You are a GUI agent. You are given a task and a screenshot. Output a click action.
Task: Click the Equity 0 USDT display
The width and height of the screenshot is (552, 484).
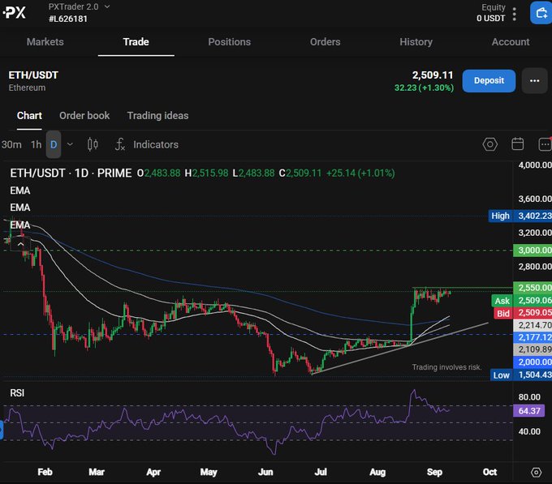click(491, 13)
